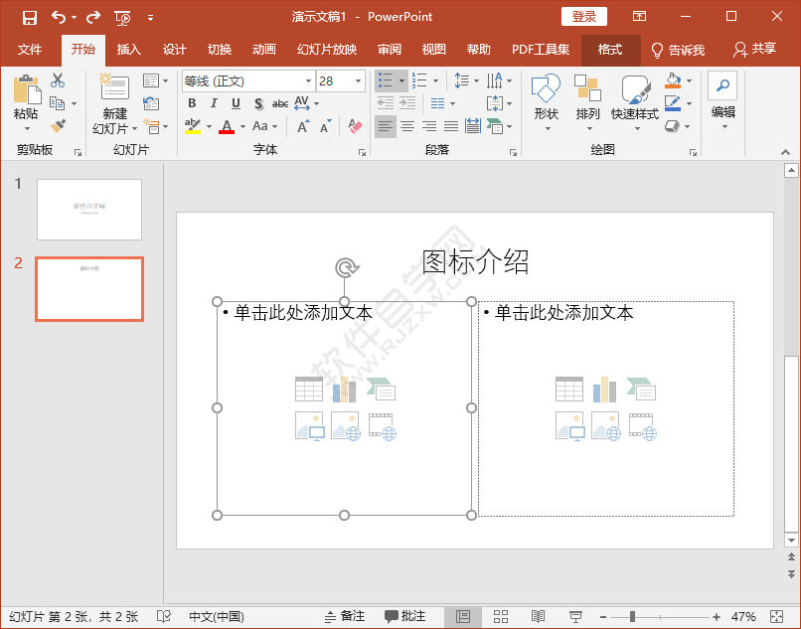Click the Sign in (登录) button

(583, 17)
